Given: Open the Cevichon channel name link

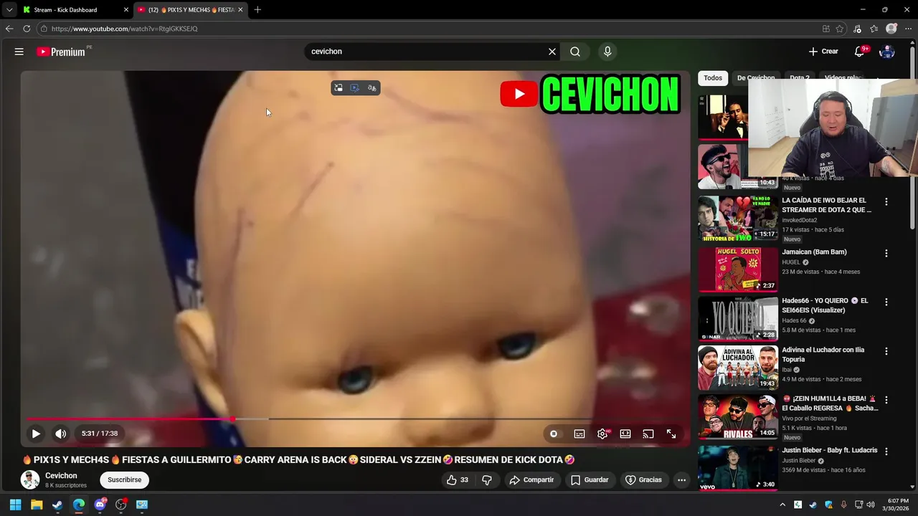Looking at the screenshot, I should [x=61, y=476].
